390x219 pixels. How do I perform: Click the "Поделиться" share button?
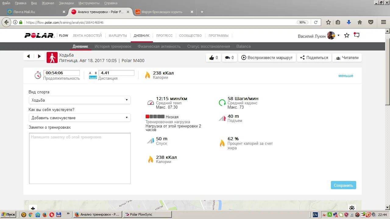314,58
